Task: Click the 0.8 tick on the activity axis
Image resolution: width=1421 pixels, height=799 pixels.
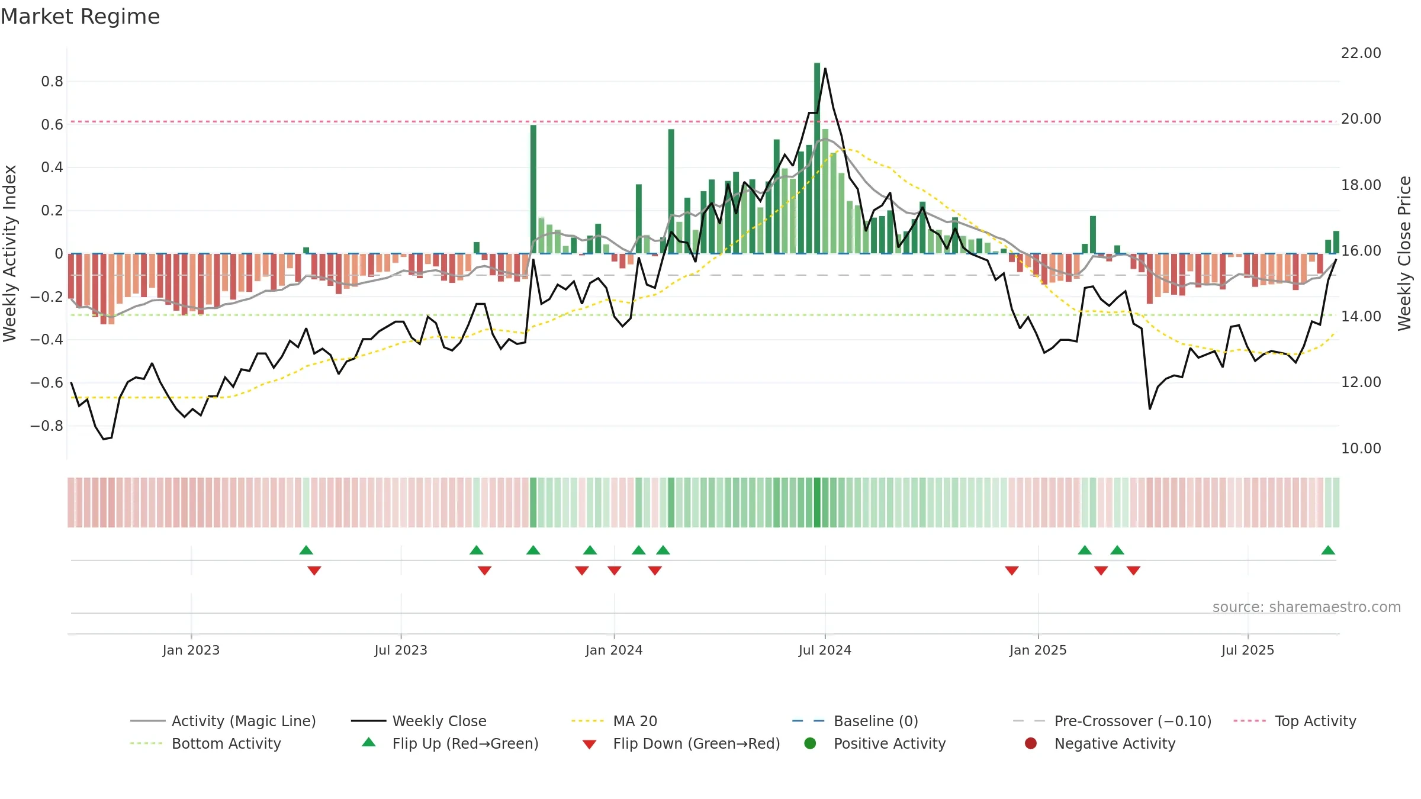Action: pos(52,82)
